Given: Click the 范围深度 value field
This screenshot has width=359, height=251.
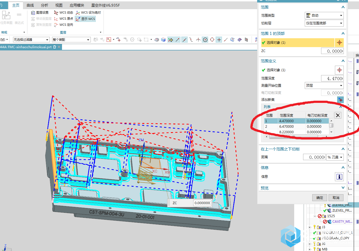Looking at the screenshot, I should point(332,78).
